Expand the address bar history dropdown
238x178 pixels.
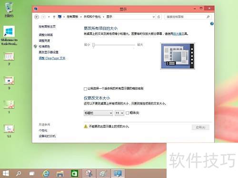pyautogui.click(x=154, y=17)
